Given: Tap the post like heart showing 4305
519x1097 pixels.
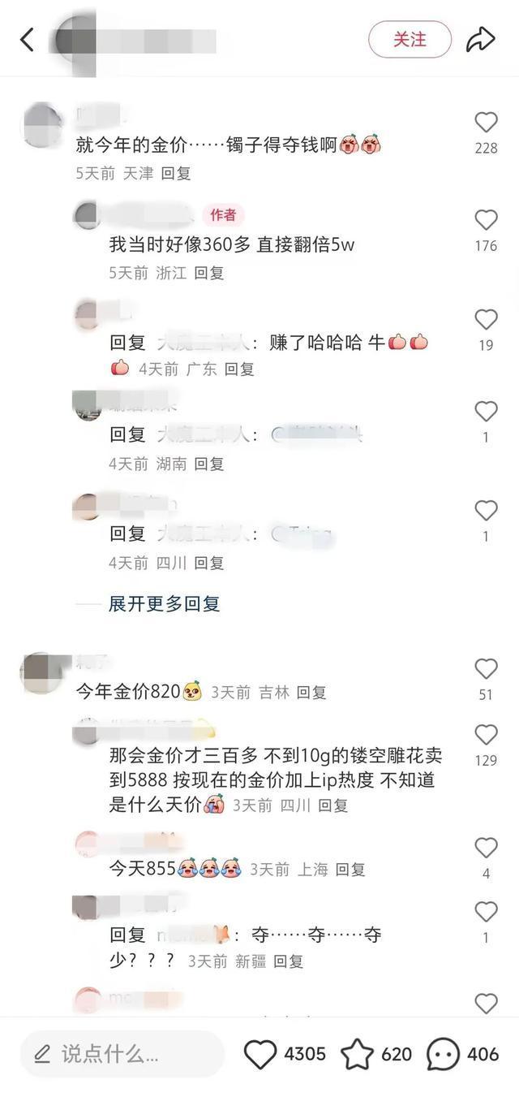Looking at the screenshot, I should [x=260, y=1055].
